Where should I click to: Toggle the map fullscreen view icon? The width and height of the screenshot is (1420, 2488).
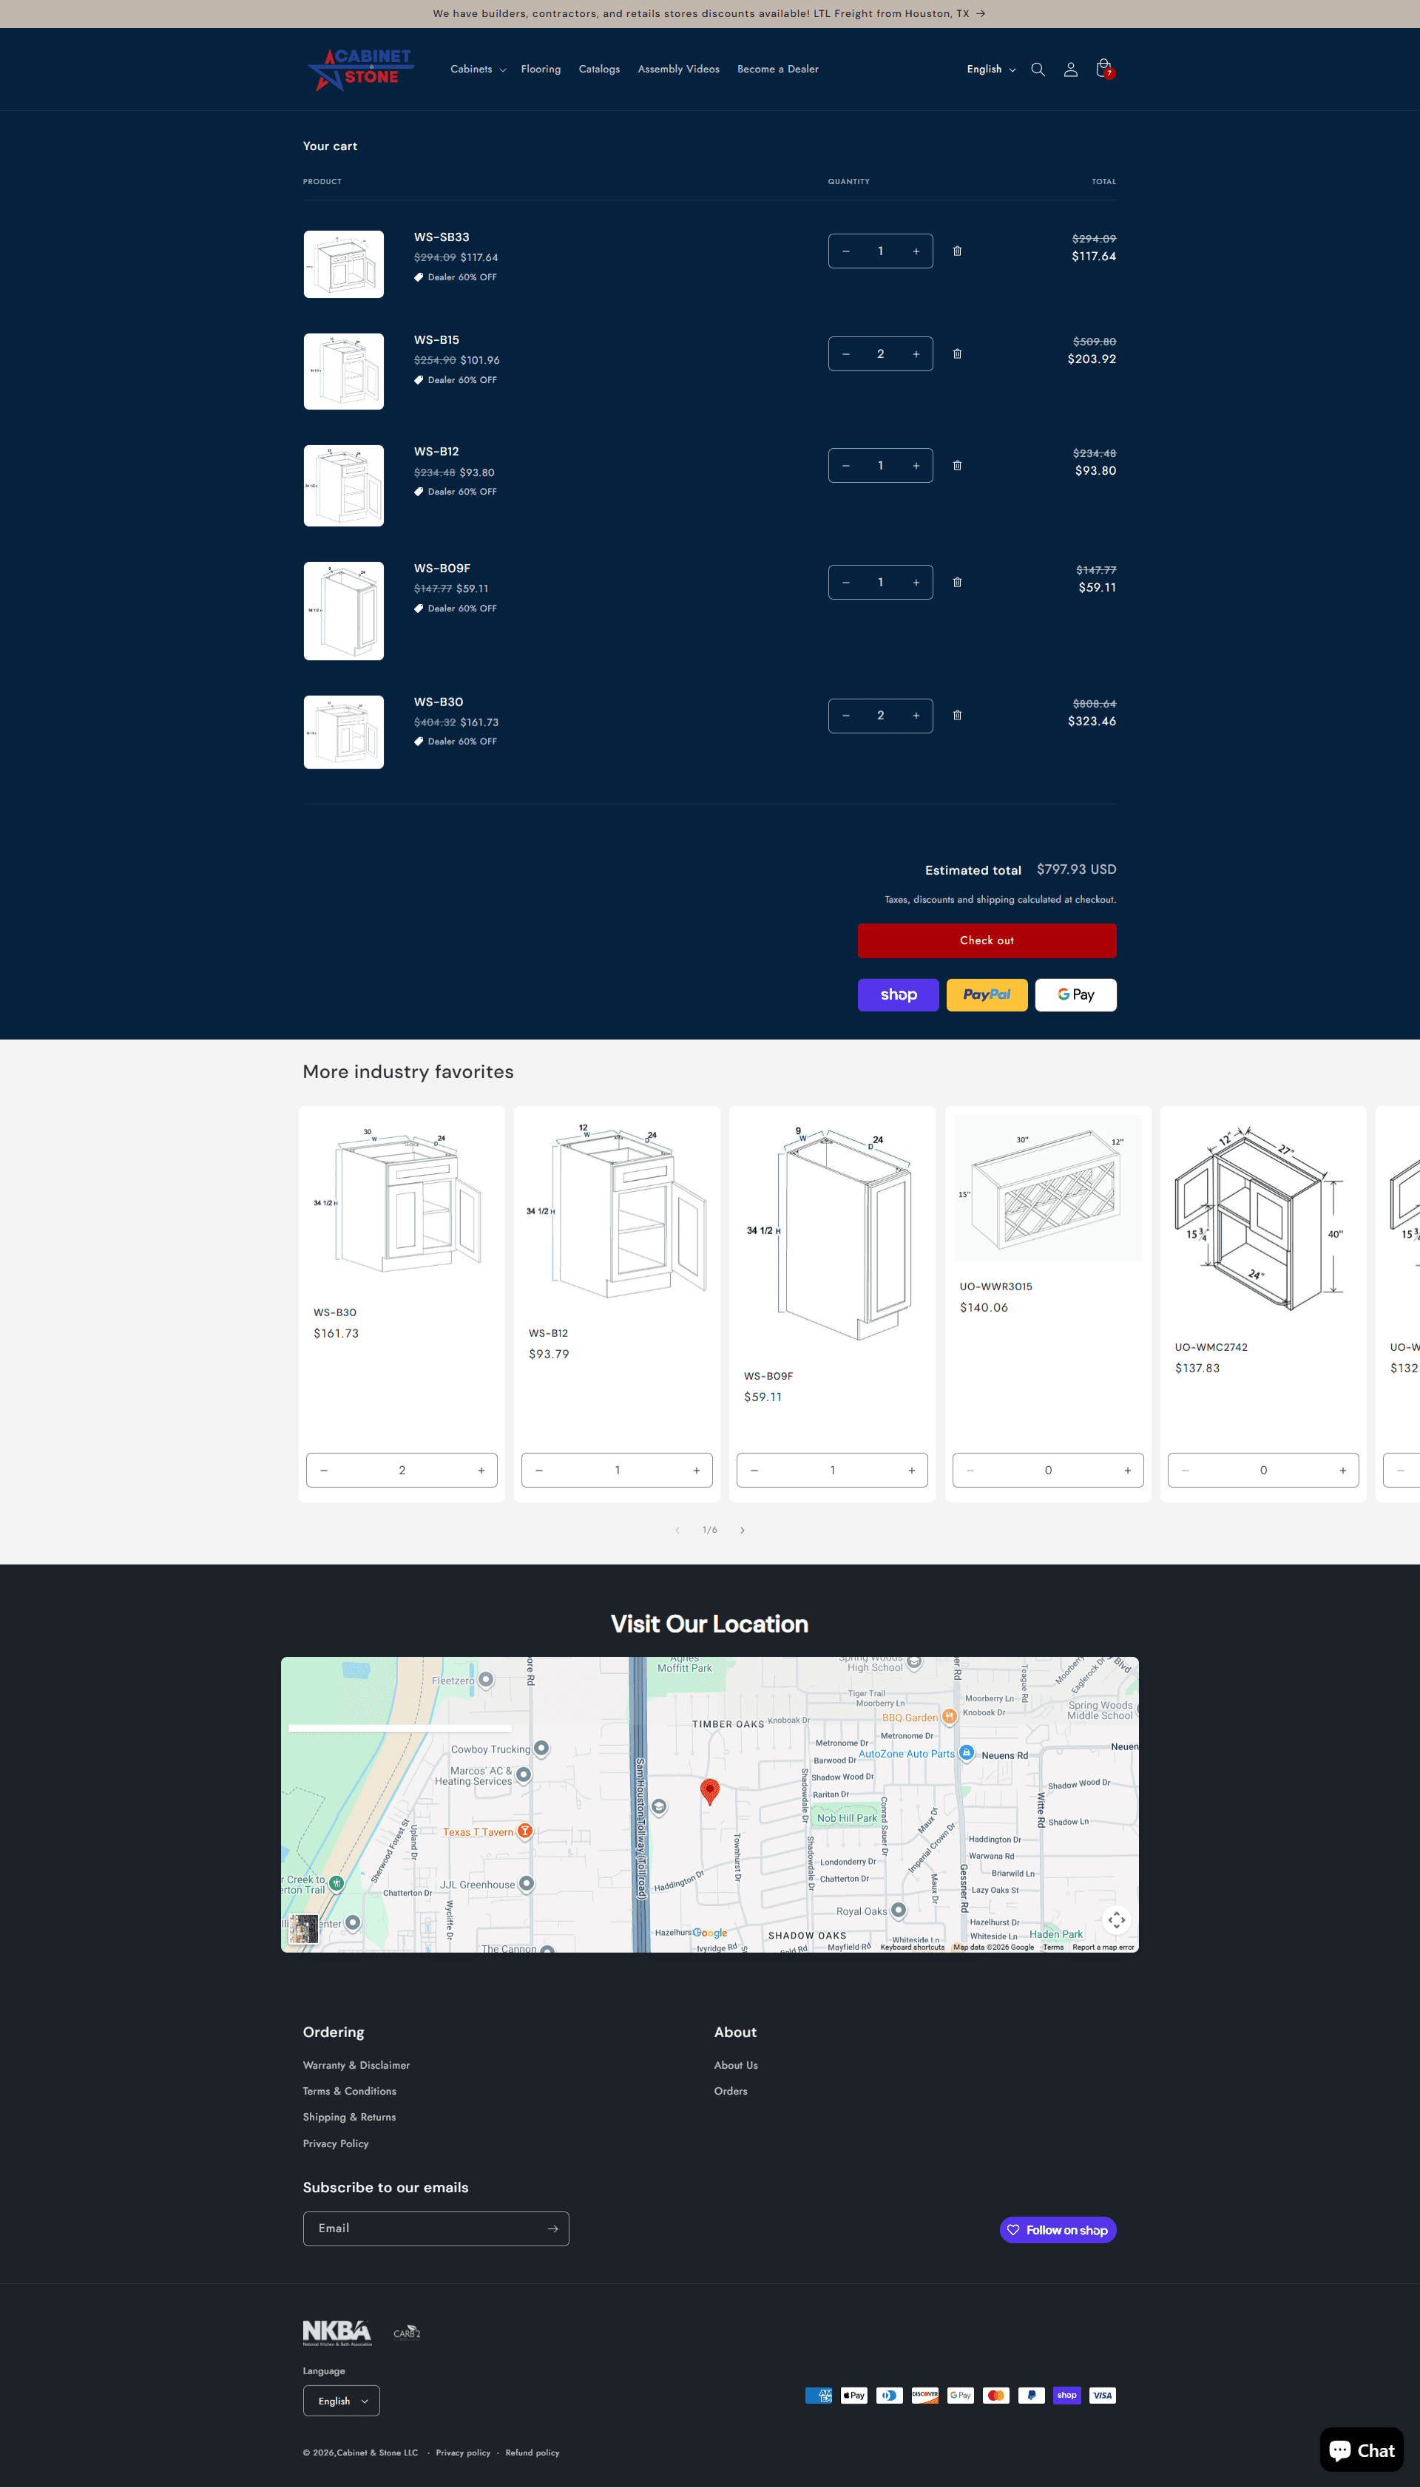point(1116,1919)
